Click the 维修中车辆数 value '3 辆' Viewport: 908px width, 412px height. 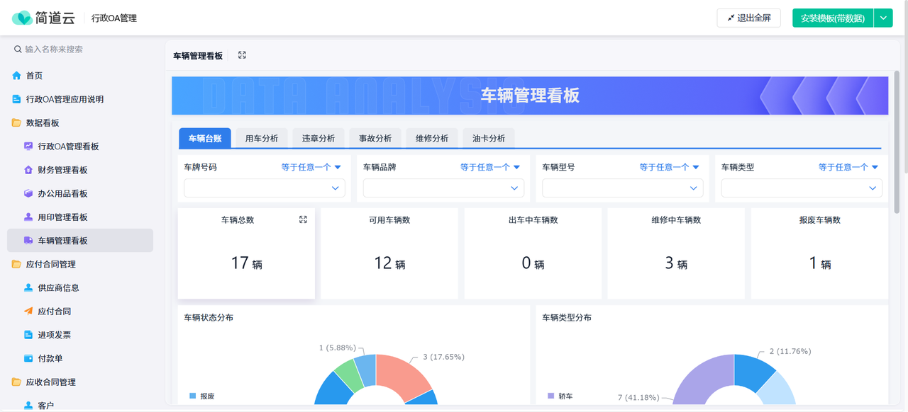tap(676, 263)
